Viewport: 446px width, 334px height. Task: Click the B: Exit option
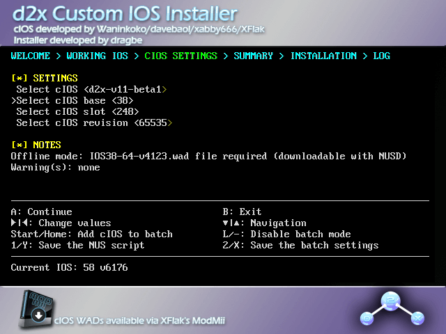click(x=242, y=212)
